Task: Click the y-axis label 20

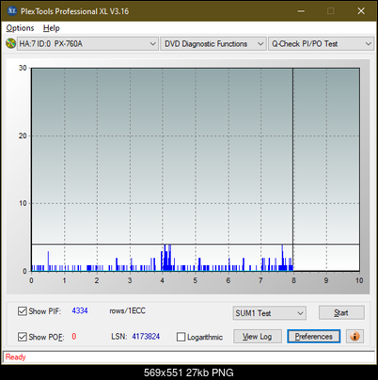Action: (23, 135)
